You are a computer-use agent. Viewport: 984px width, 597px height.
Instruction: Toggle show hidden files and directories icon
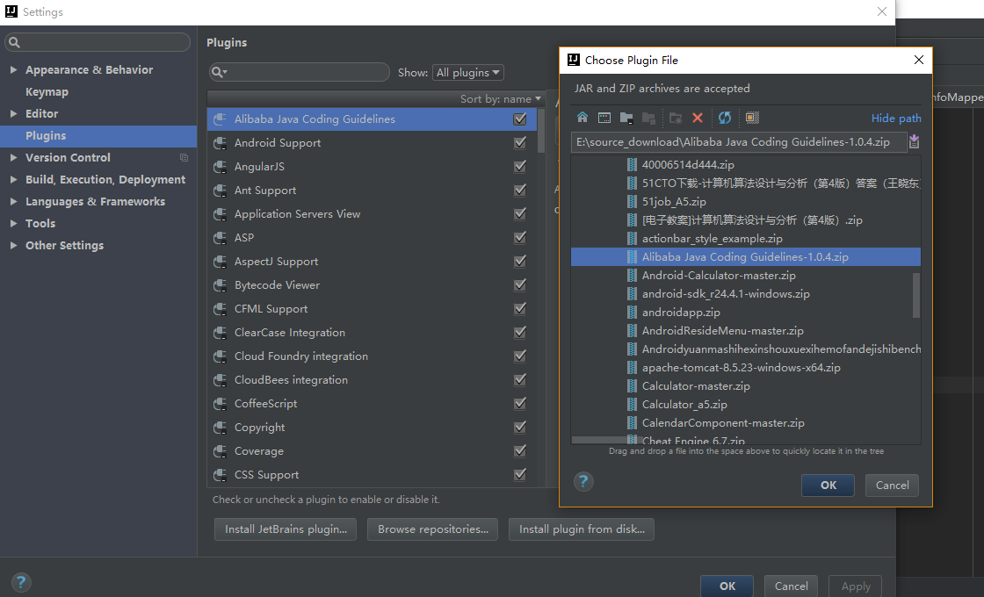(x=752, y=118)
